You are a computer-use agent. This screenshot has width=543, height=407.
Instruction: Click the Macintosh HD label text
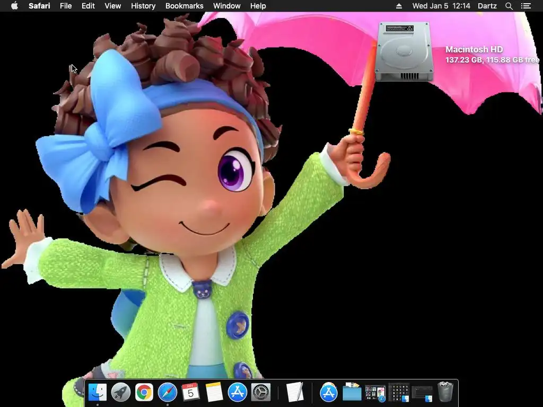click(x=474, y=49)
